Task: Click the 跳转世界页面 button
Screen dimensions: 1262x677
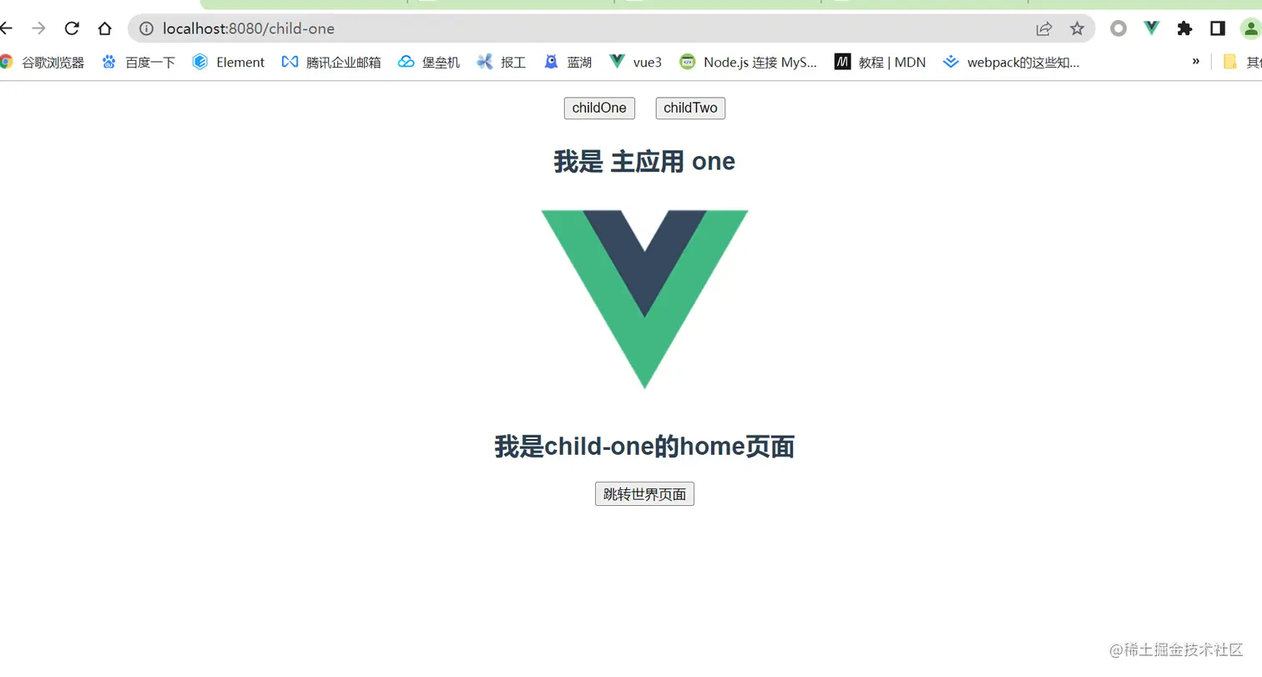Action: [644, 494]
